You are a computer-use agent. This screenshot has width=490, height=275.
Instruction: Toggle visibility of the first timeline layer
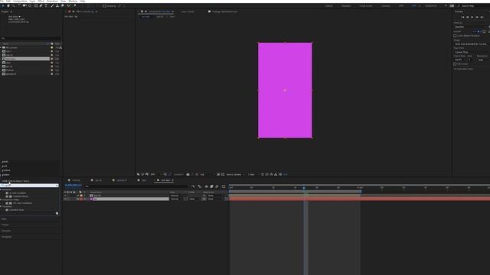click(65, 196)
